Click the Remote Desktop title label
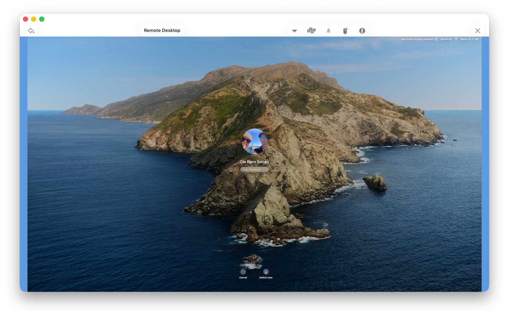Screen dimensions: 509x318 click(x=162, y=30)
